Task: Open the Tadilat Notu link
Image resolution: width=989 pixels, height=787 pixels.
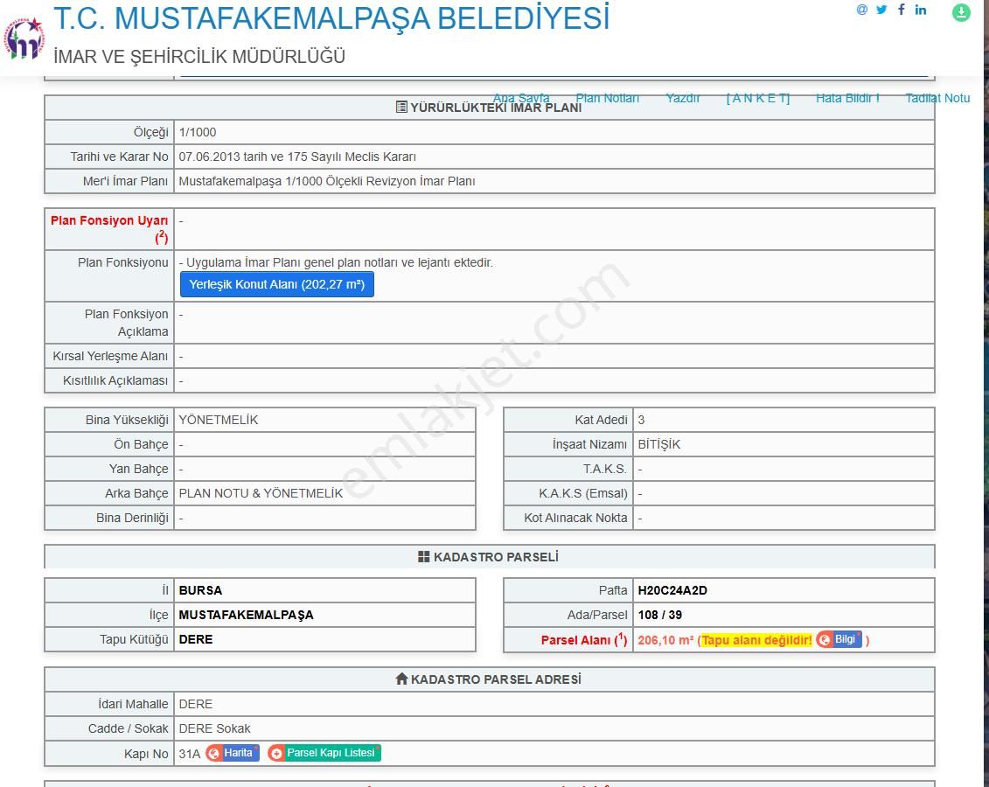Action: (x=937, y=98)
